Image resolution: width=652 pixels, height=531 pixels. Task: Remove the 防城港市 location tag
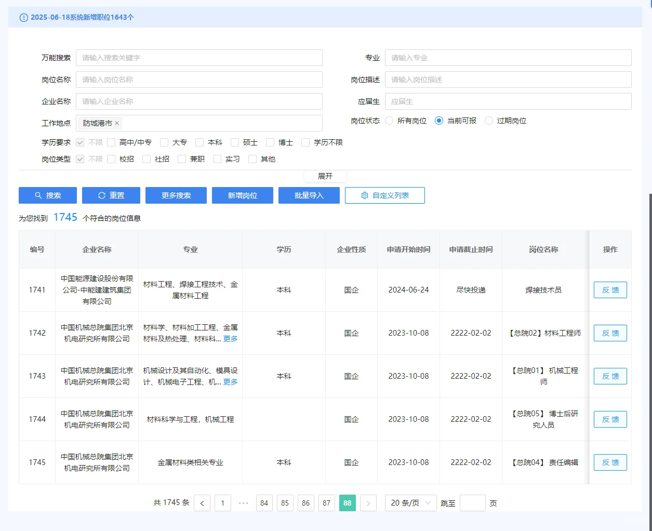[117, 123]
